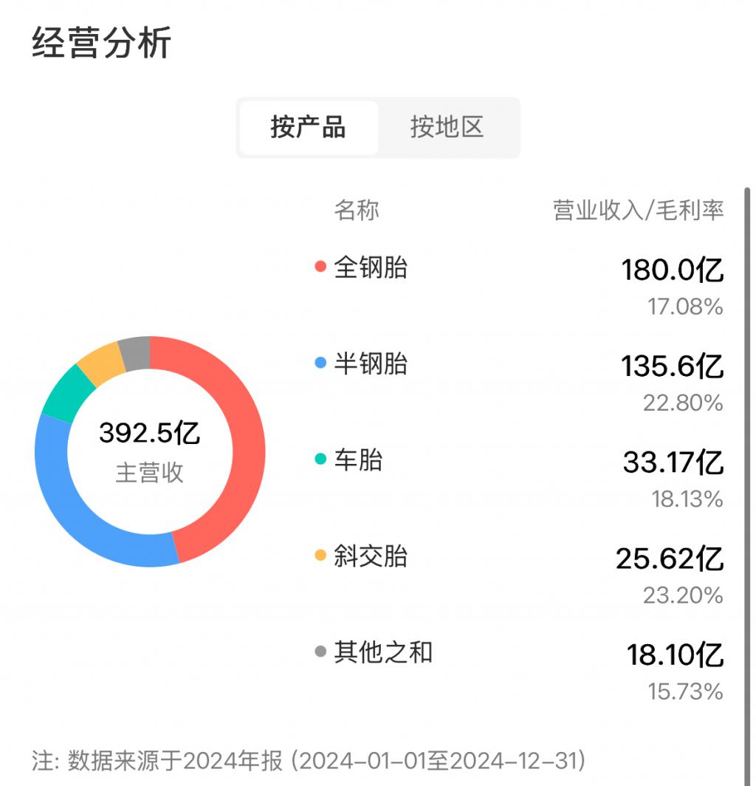756x786 pixels.
Task: Click the green 车胎 legend dot
Action: tap(320, 459)
